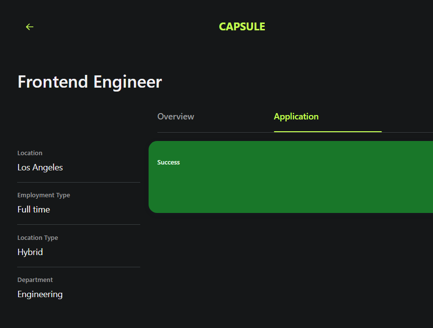Viewport: 433px width, 328px height.
Task: Click the Location Type label
Action: (x=38, y=238)
